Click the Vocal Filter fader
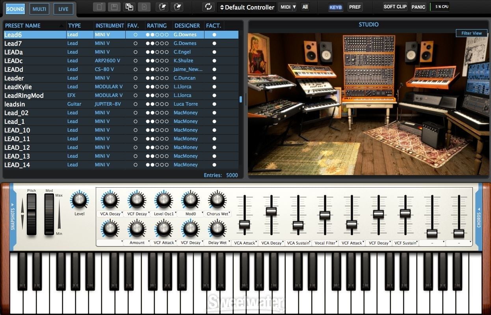Screen dimensions: 491x315 pos(325,215)
